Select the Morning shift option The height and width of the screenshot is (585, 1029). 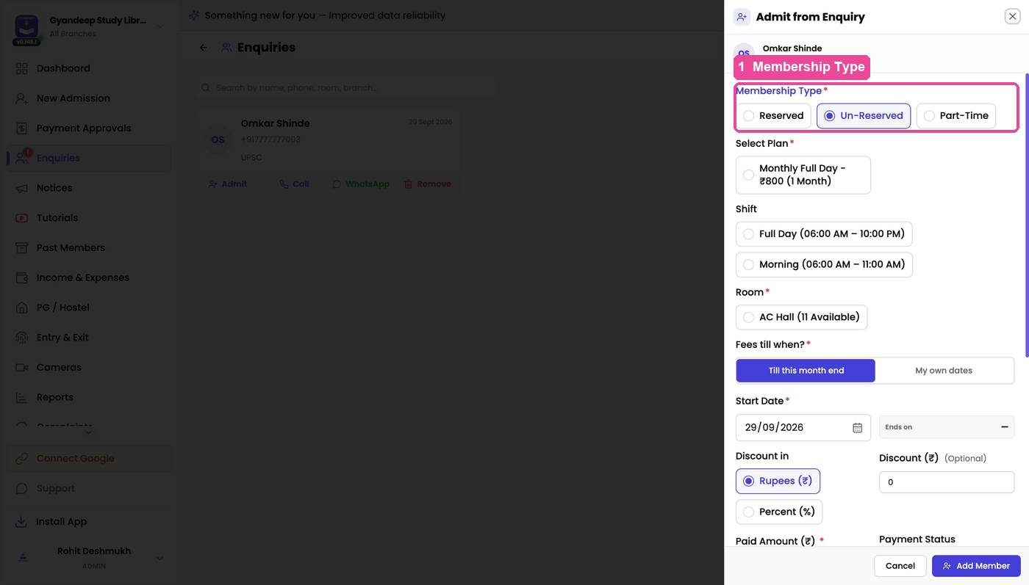(824, 265)
